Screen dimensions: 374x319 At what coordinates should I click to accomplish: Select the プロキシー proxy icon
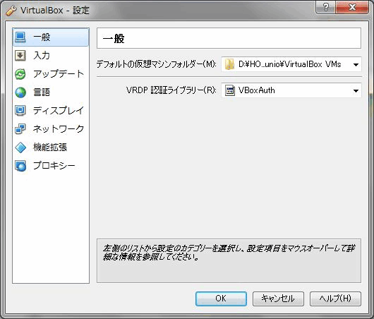coord(20,166)
